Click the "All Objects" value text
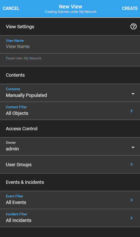Screen dimensions: 140x237 point(17,113)
